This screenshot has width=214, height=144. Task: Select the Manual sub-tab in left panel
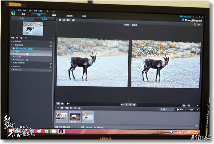(22, 18)
